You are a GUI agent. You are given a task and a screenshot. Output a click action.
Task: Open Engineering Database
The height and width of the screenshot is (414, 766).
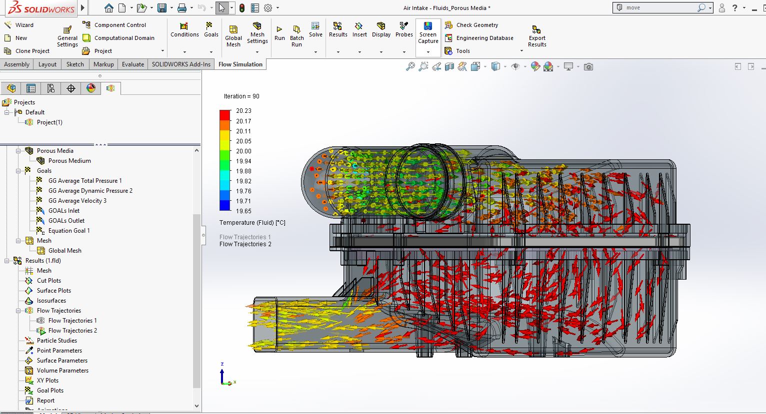(478, 38)
